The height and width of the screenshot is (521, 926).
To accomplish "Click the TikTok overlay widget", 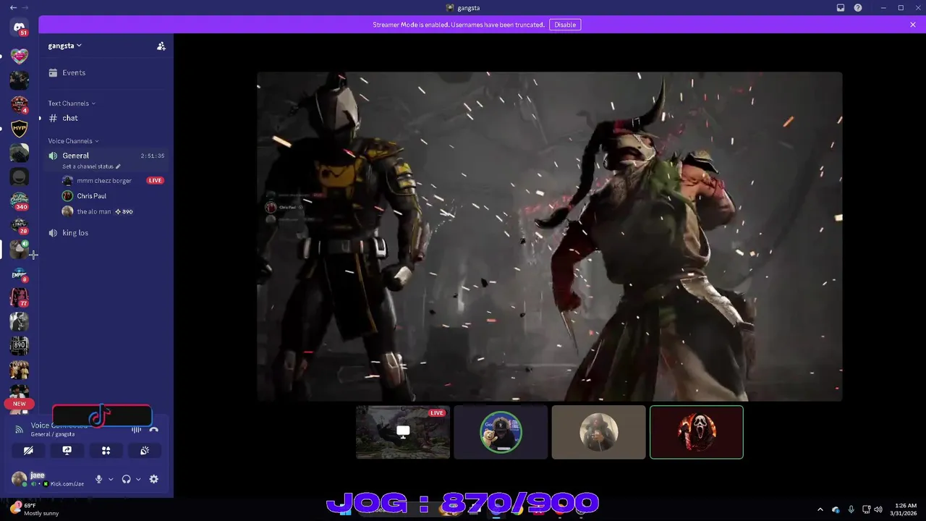I will pyautogui.click(x=102, y=416).
